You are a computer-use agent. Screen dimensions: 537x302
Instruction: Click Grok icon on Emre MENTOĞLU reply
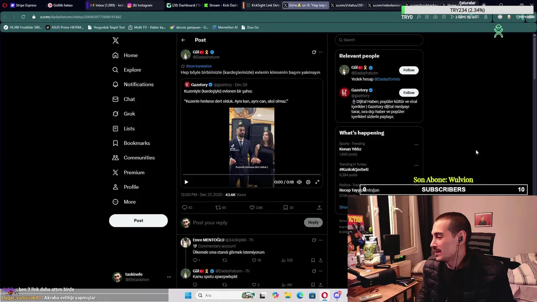314,240
